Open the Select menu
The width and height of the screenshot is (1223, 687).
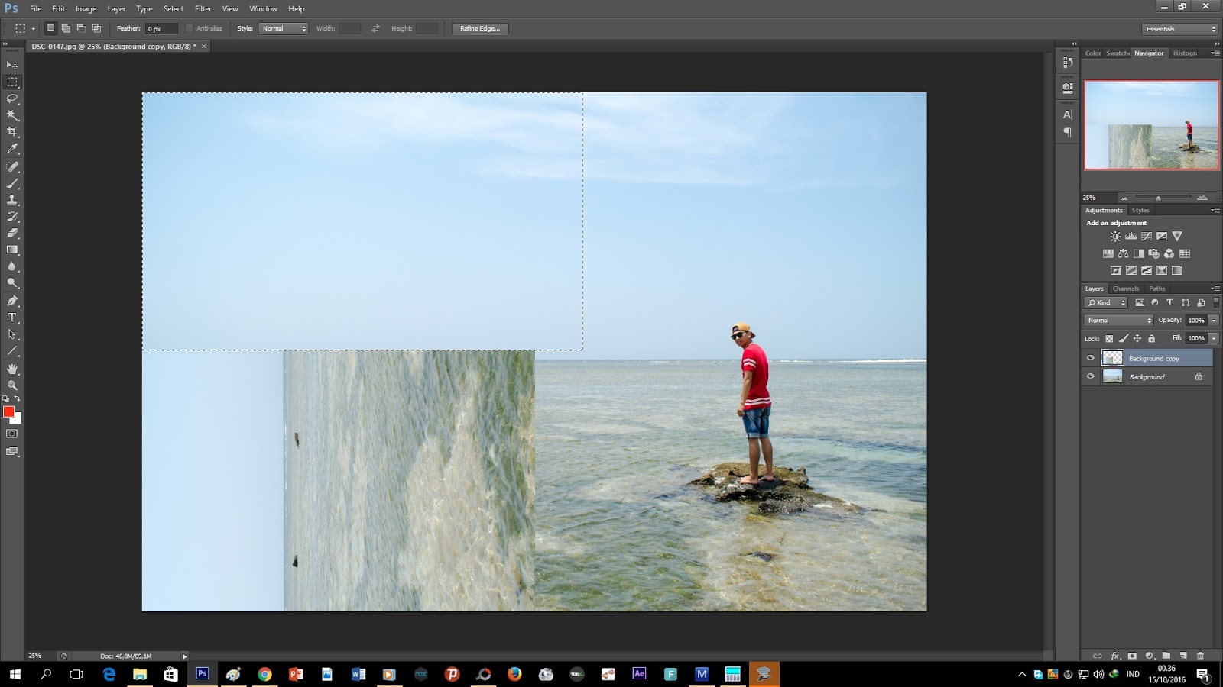click(x=174, y=8)
